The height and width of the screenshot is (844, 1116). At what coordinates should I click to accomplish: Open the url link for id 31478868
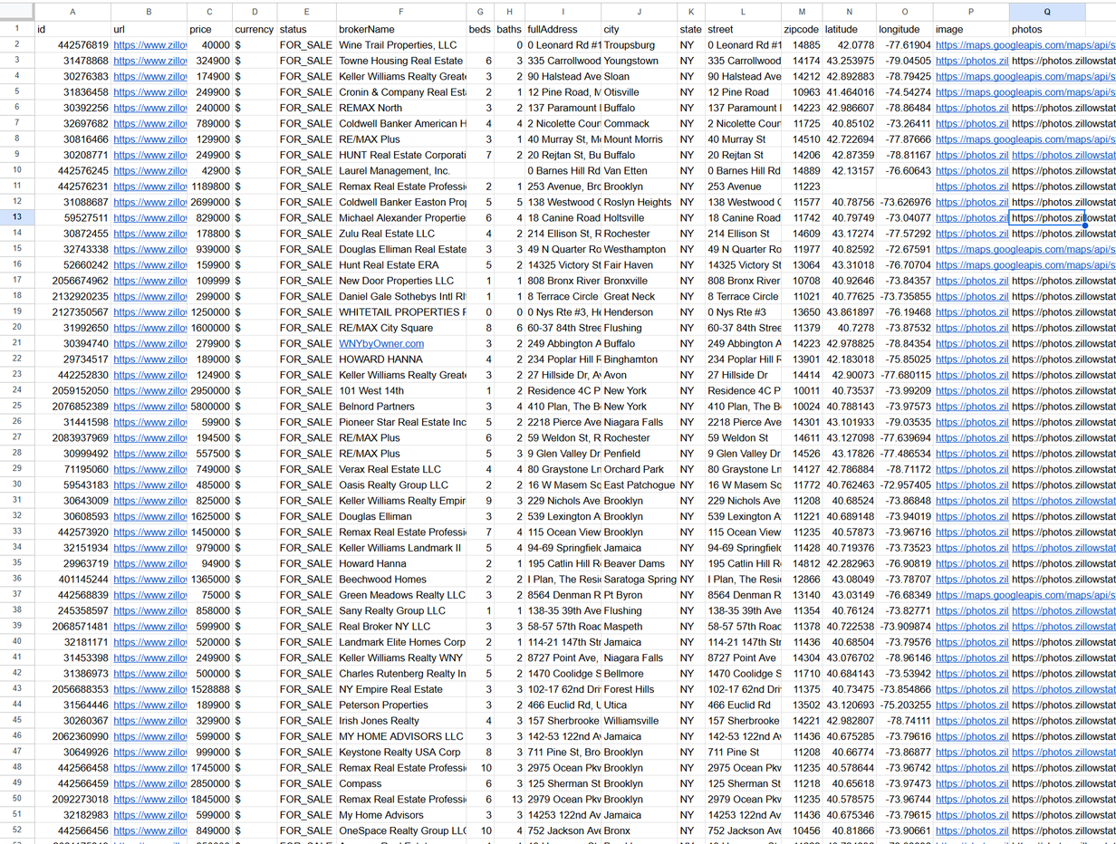[149, 61]
